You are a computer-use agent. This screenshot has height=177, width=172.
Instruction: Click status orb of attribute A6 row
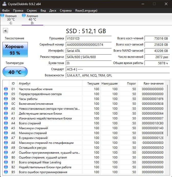pyautogui.click(x=6, y=133)
